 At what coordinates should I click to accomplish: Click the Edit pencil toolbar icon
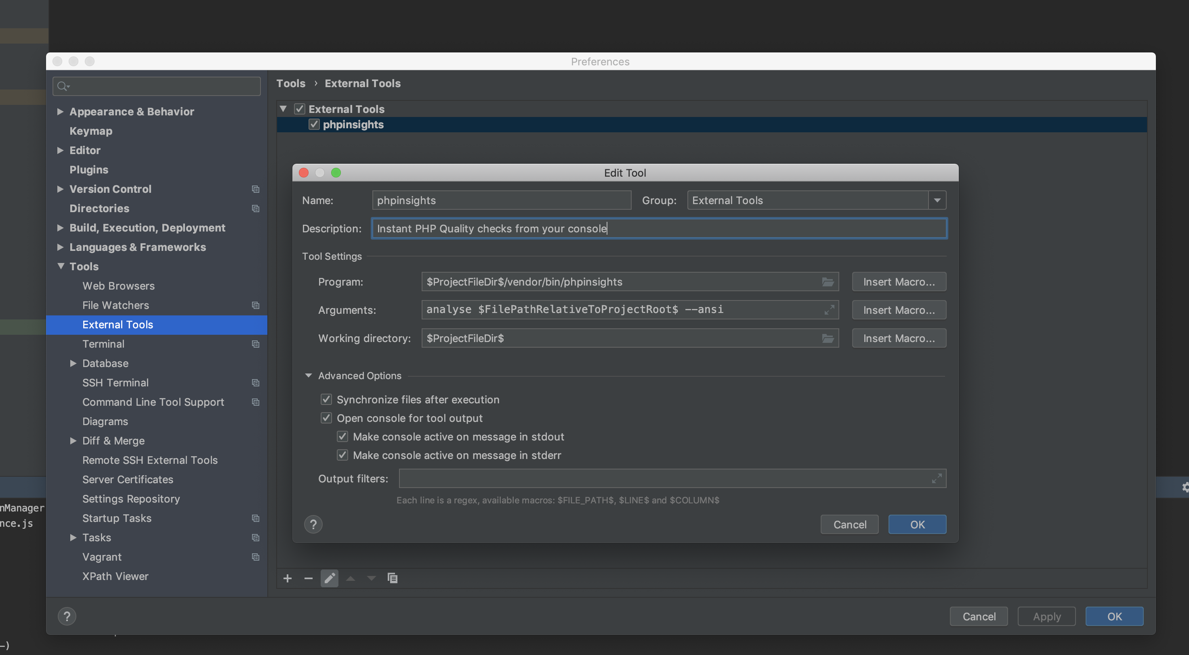pos(329,578)
